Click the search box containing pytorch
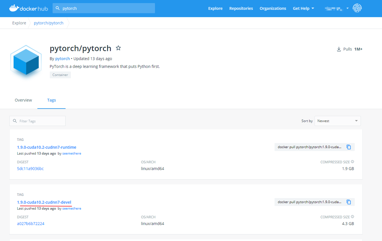Image resolution: width=382 pixels, height=241 pixels. [x=104, y=8]
